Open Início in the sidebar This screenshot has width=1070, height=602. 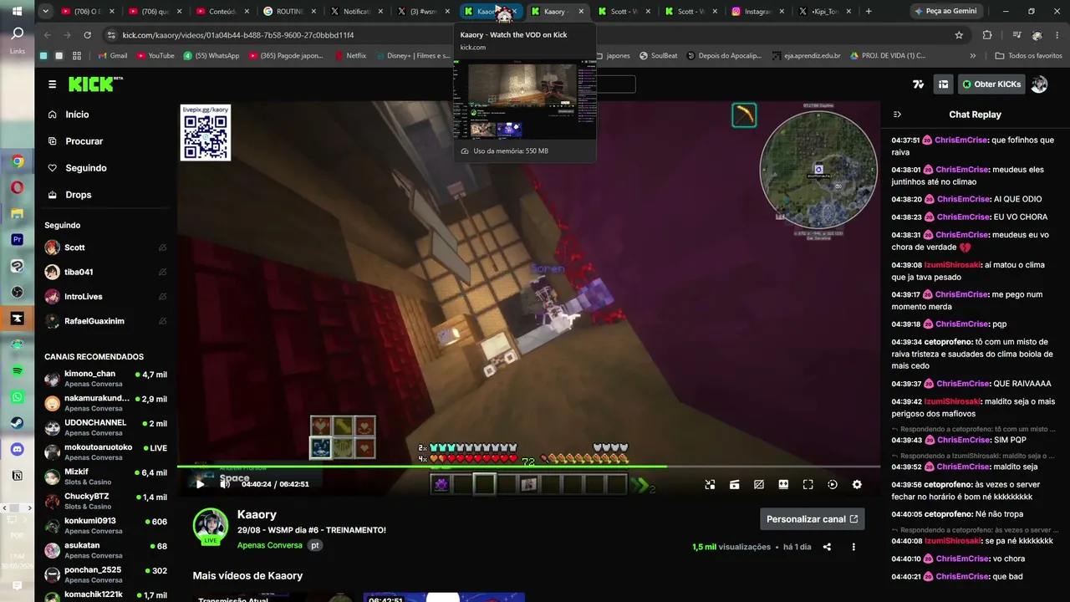(77, 115)
